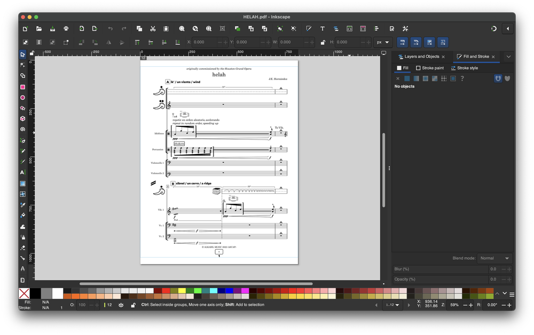
Task: Select the Text tool in toolbox
Action: pos(22,172)
